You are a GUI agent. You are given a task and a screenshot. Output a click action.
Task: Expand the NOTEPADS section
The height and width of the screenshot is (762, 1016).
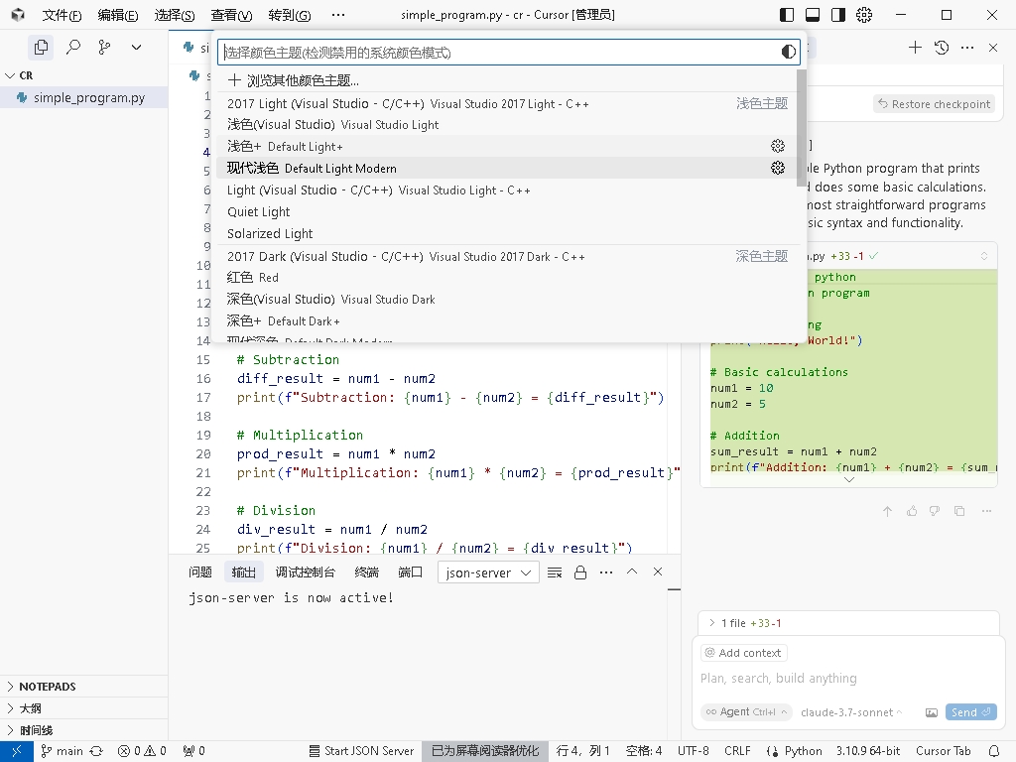[x=84, y=687]
